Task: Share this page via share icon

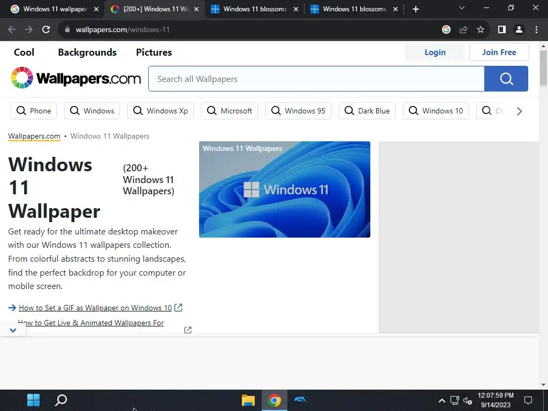Action: (x=463, y=30)
